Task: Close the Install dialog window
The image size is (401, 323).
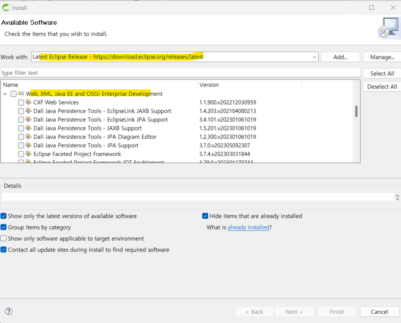Action: click(x=393, y=7)
